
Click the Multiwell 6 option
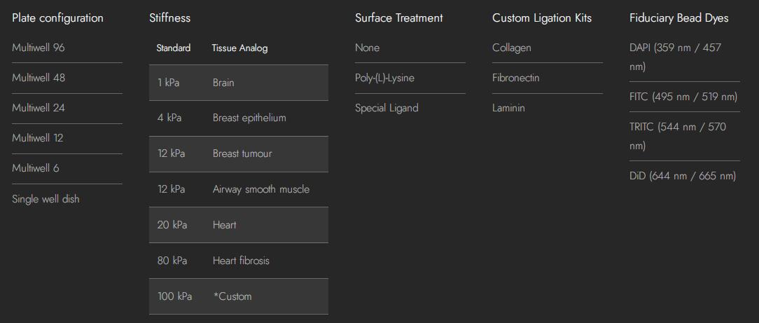coord(36,168)
